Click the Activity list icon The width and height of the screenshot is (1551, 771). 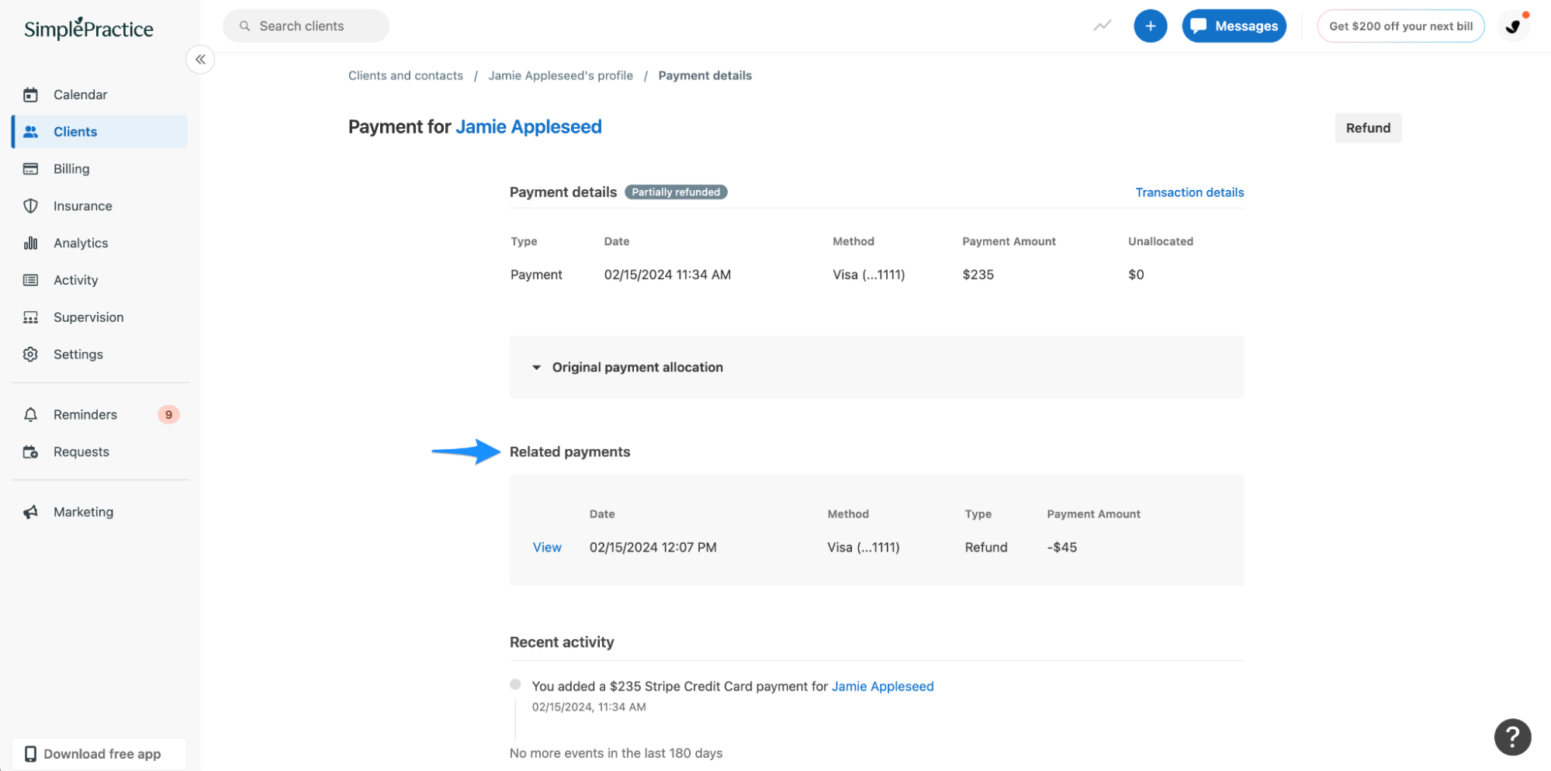point(30,280)
